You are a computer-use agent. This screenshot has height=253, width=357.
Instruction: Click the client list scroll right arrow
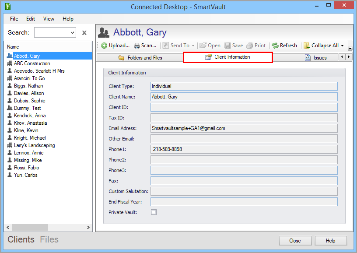point(88,227)
